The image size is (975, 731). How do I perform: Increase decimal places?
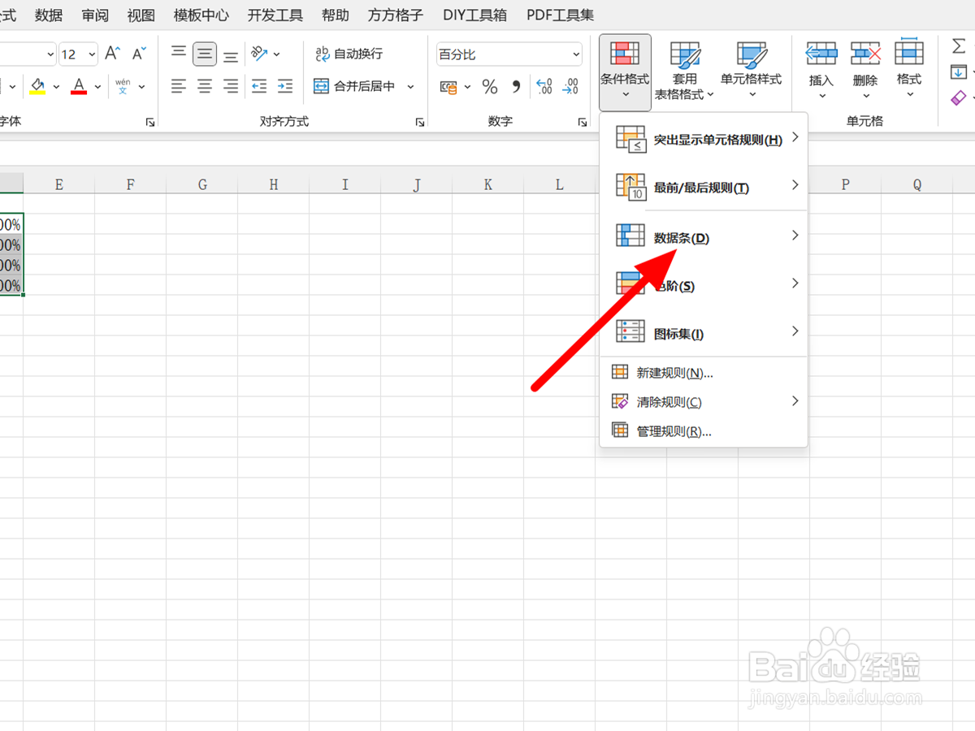[x=544, y=86]
